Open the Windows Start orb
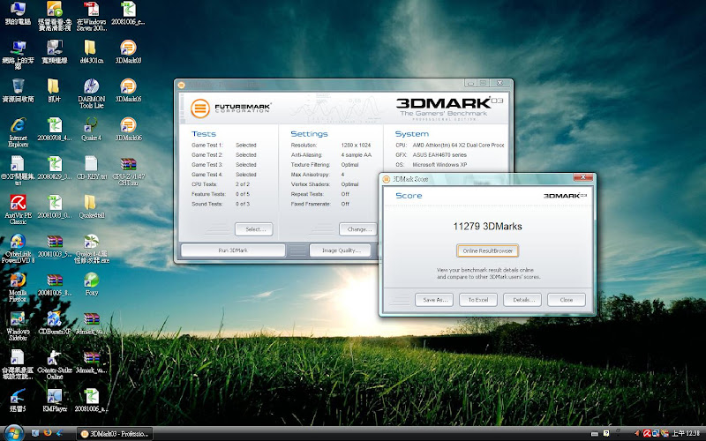706x441 pixels. (x=13, y=433)
